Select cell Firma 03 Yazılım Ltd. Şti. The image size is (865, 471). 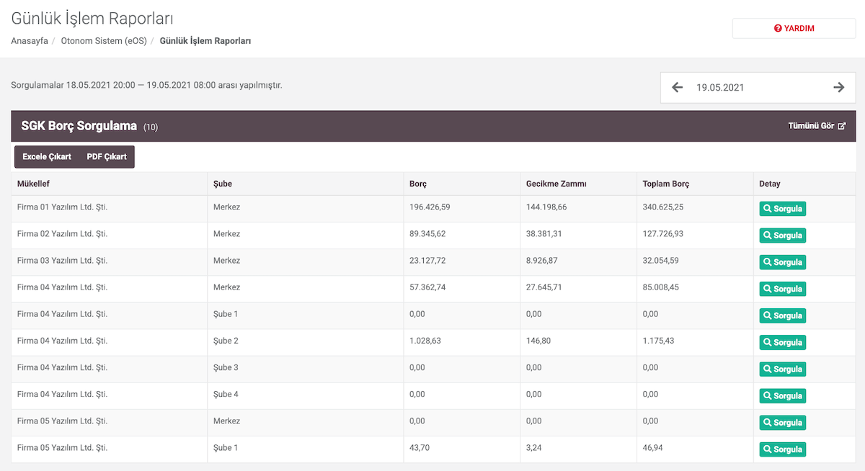coord(62,260)
